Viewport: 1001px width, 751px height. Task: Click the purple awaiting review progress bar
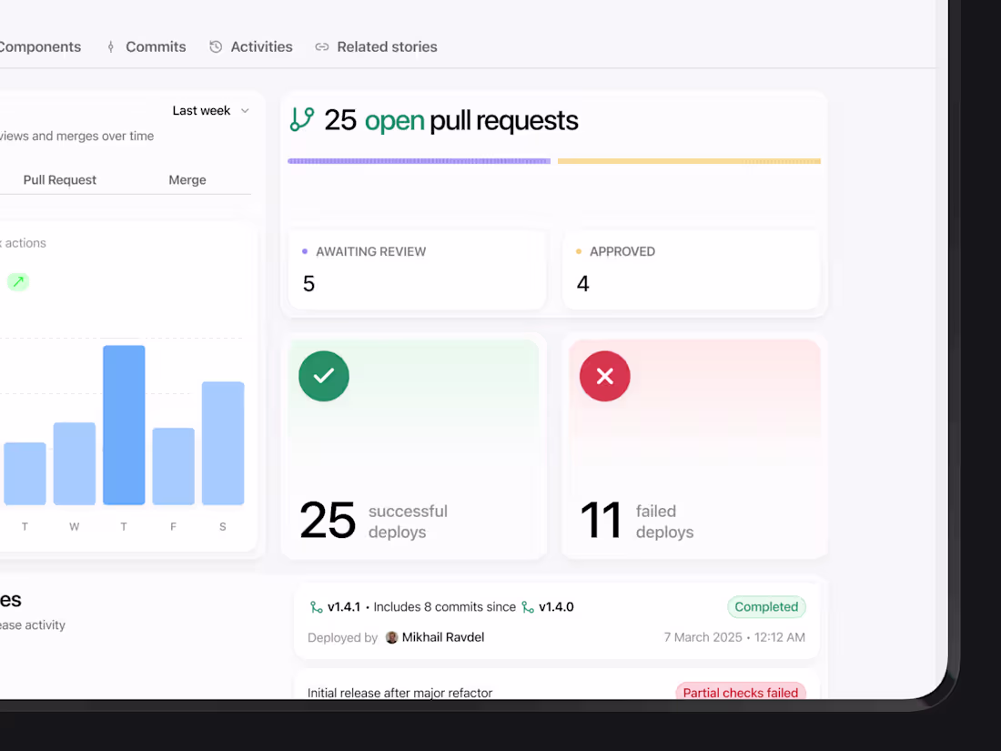[x=419, y=160]
